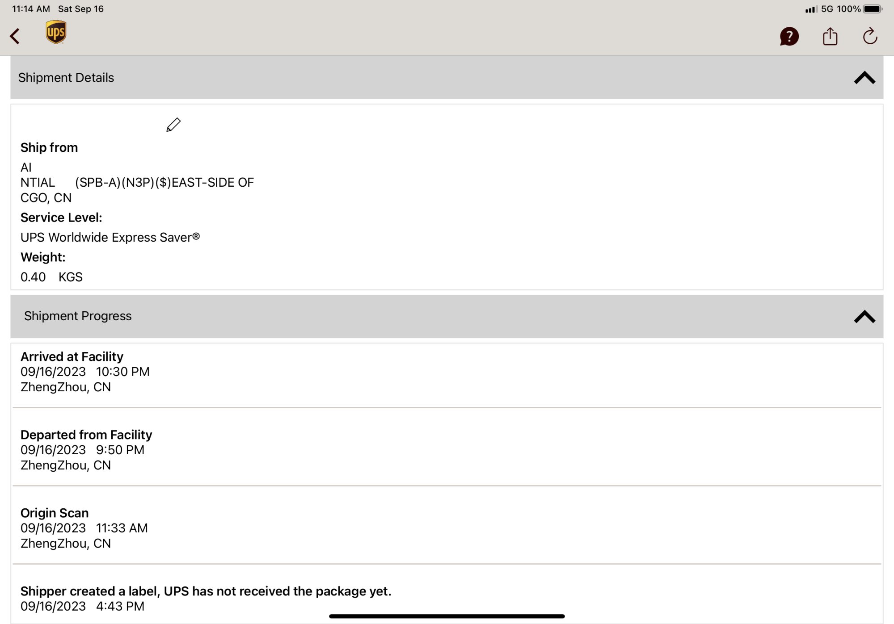Viewport: 894px width, 624px height.
Task: Tap the share icon
Action: point(830,36)
